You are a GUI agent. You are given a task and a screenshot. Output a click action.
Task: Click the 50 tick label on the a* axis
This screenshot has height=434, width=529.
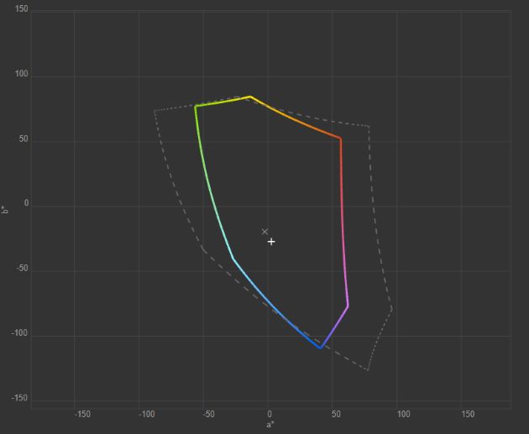coord(336,414)
